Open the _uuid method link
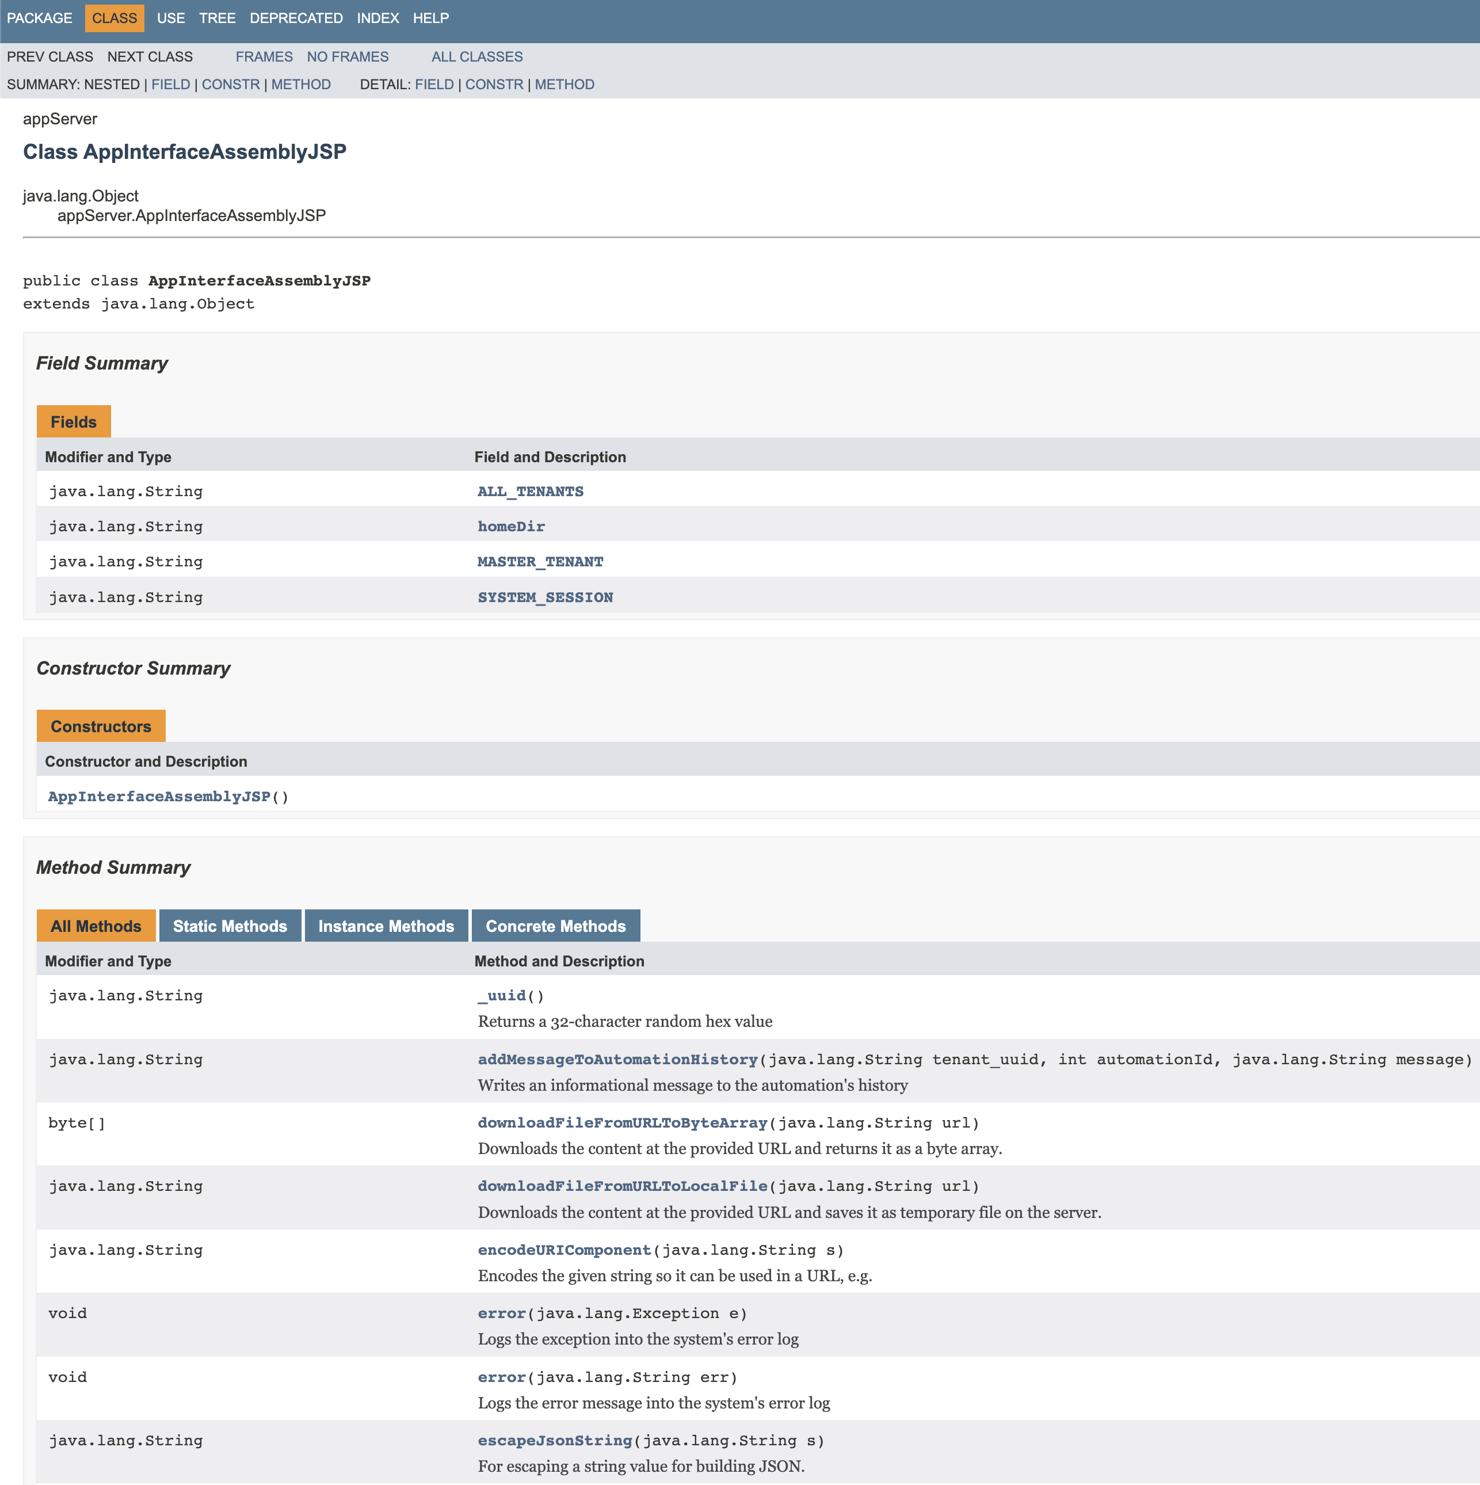Image resolution: width=1480 pixels, height=1485 pixels. point(502,995)
